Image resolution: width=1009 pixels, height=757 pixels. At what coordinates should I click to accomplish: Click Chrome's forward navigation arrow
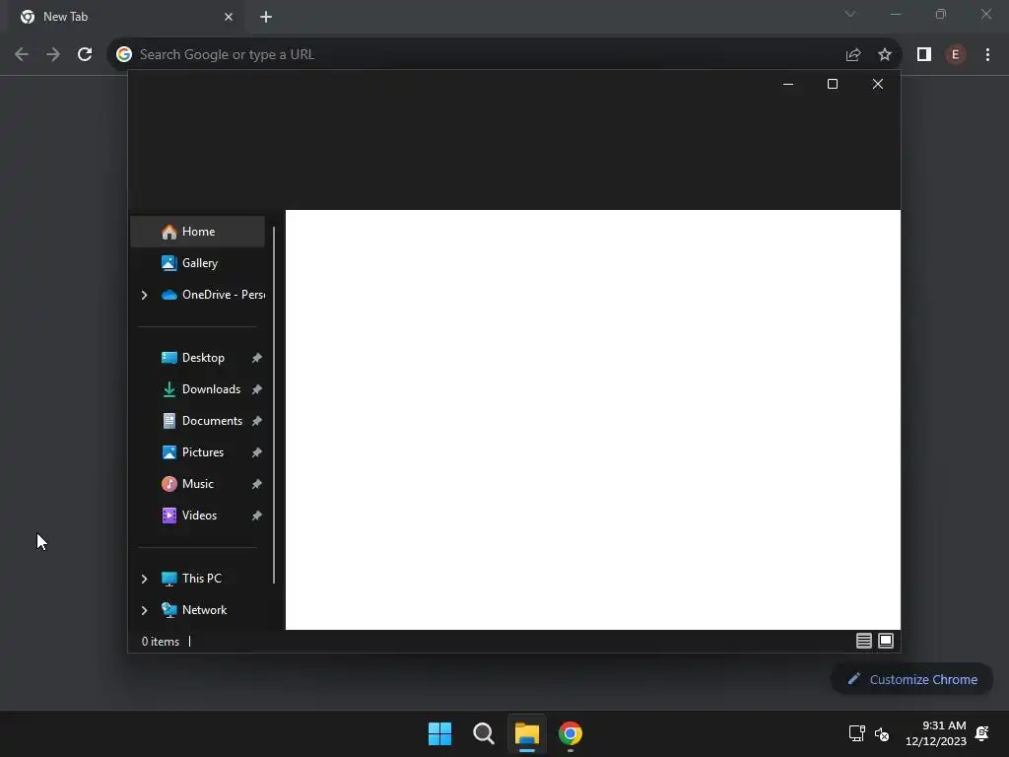coord(53,55)
